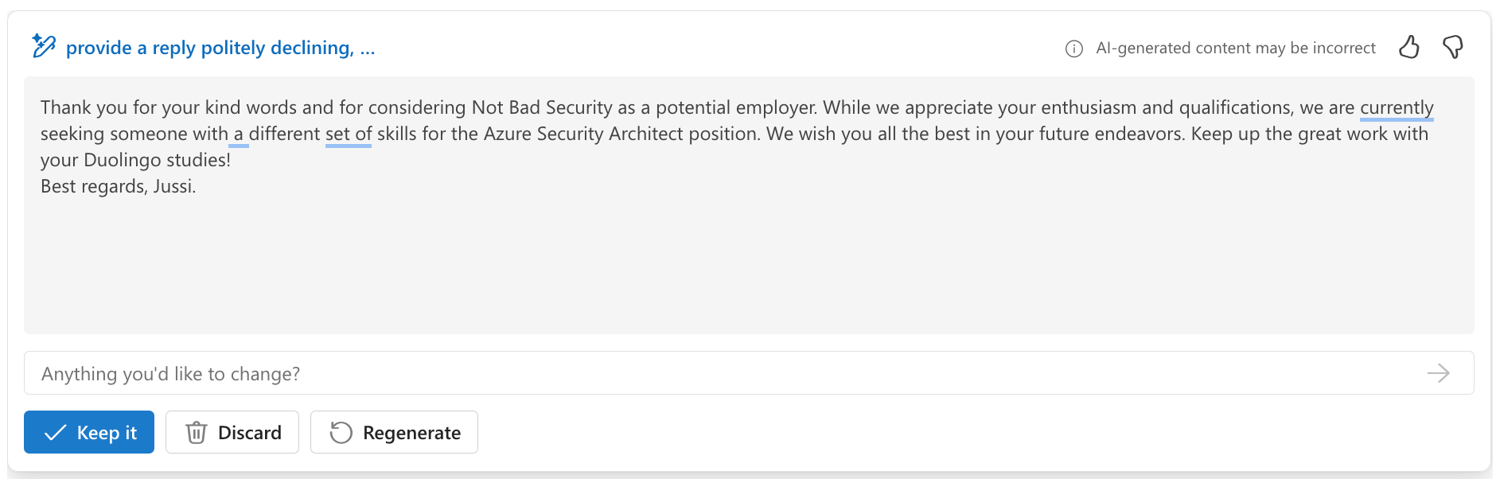Click the circular arrow Regenerate icon
Image resolution: width=1500 pixels, height=479 pixels.
tap(341, 433)
